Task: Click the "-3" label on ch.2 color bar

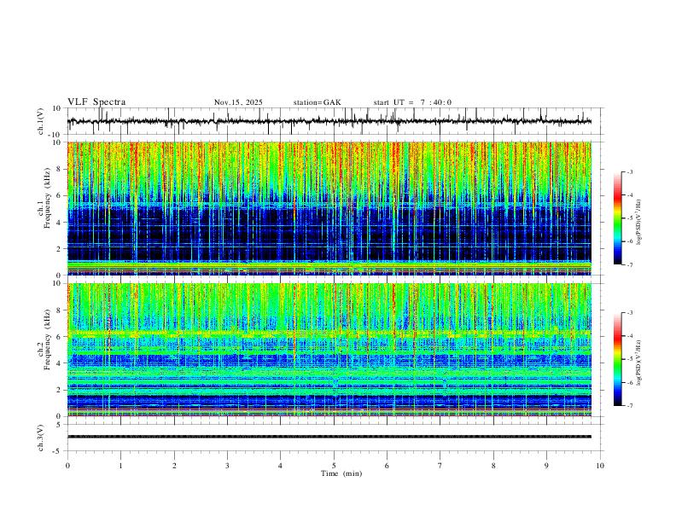Action: coord(629,313)
